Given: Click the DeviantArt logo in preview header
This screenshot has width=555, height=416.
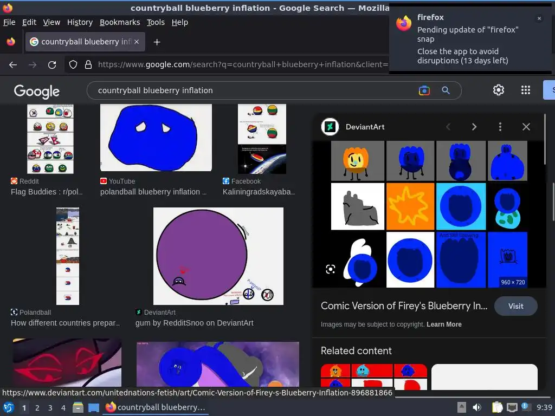Looking at the screenshot, I should click(x=330, y=127).
